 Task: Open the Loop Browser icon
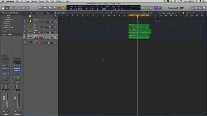(x=200, y=8)
